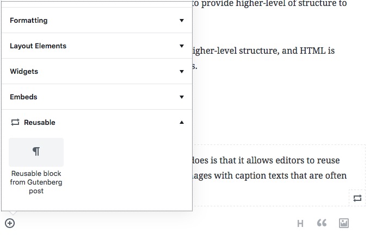
Task: Click the Reusable category label
Action: pyautogui.click(x=39, y=122)
